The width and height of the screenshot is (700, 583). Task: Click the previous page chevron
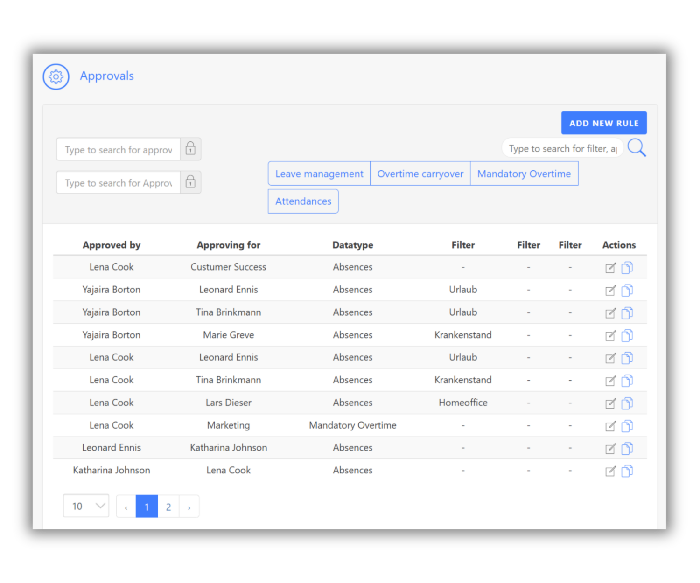click(x=125, y=506)
